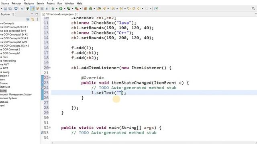The image size is (257, 144).
Task: Click 'itemStateChanged' method name in editor
Action: pyautogui.click(x=131, y=83)
